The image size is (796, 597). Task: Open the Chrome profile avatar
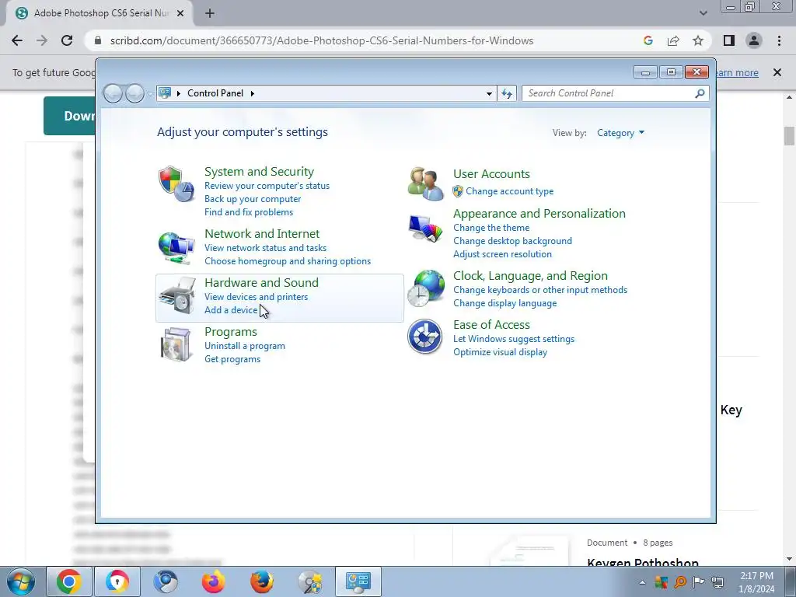click(754, 40)
